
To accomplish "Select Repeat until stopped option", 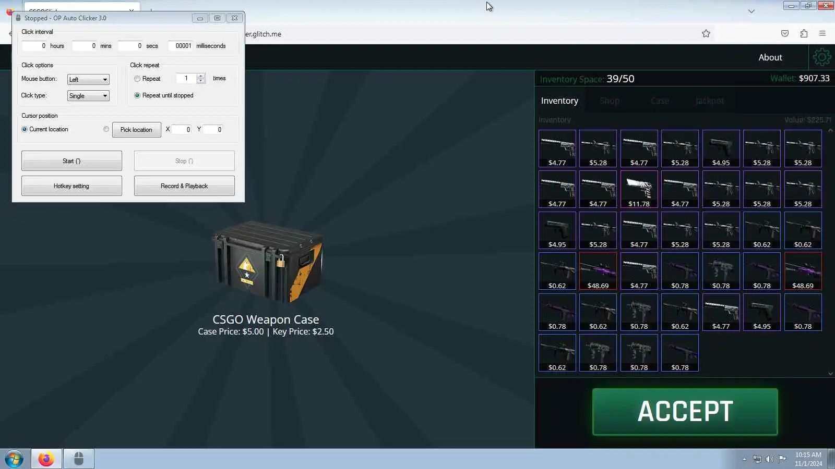I will coord(137,95).
